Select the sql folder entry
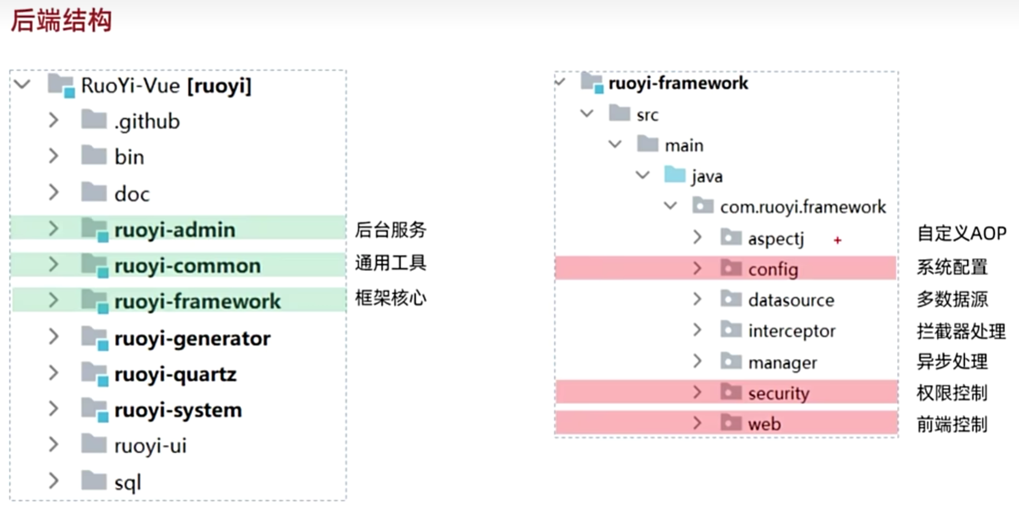 pyautogui.click(x=127, y=481)
